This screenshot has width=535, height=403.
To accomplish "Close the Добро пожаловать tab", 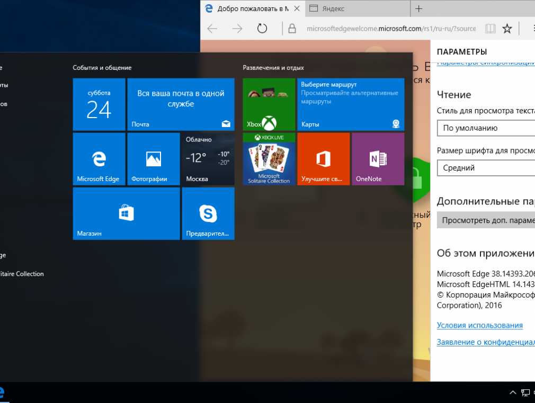I will [297, 8].
